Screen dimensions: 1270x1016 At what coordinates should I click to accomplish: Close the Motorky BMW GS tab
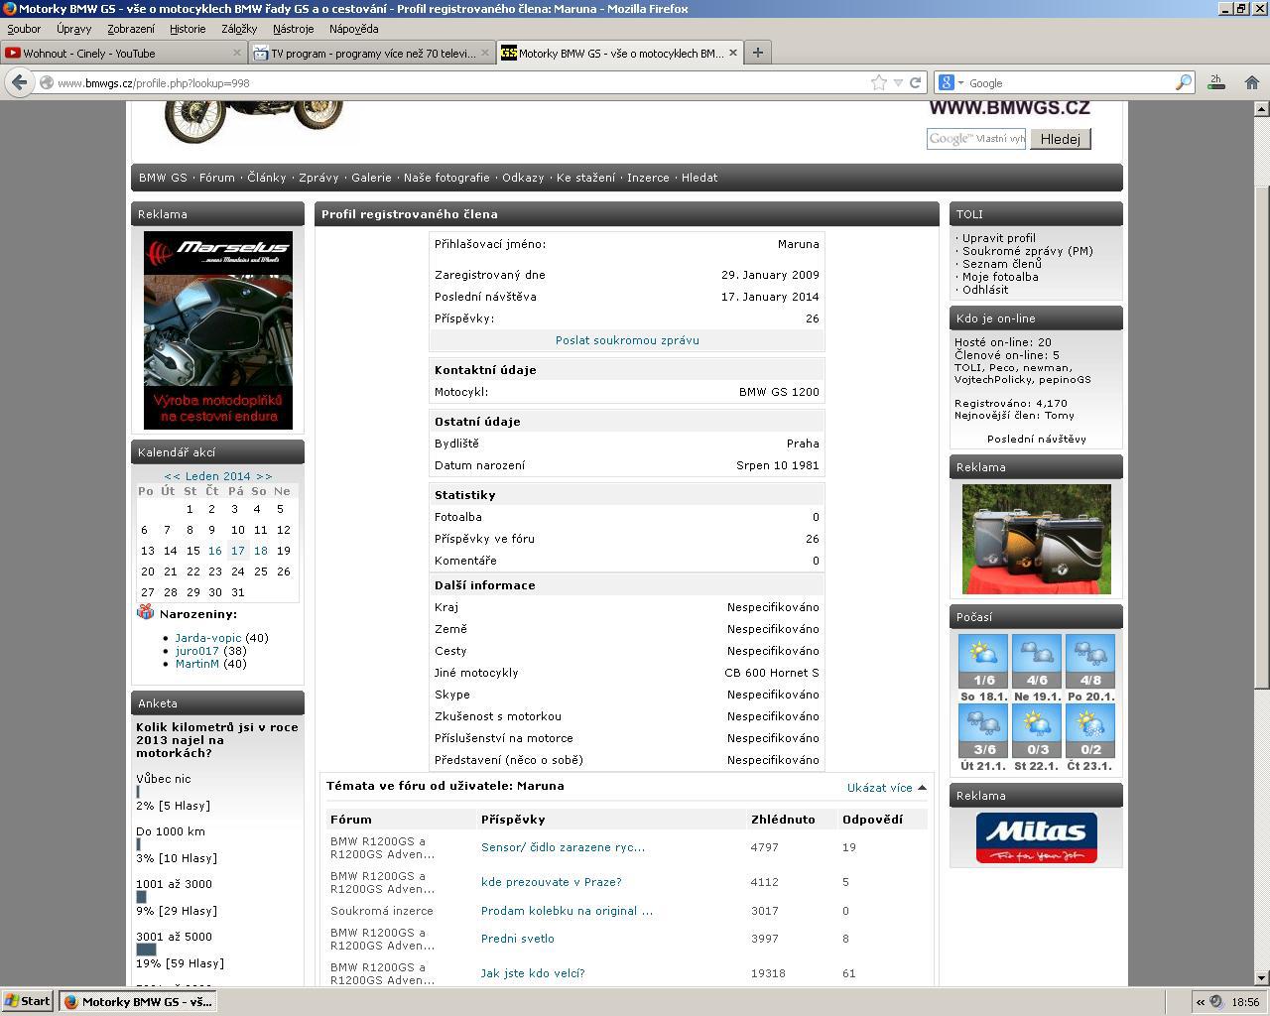pos(734,53)
